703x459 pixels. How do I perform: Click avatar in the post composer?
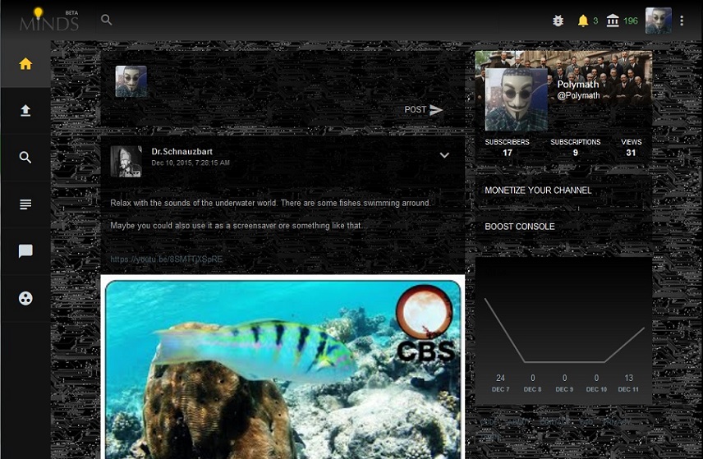point(131,81)
